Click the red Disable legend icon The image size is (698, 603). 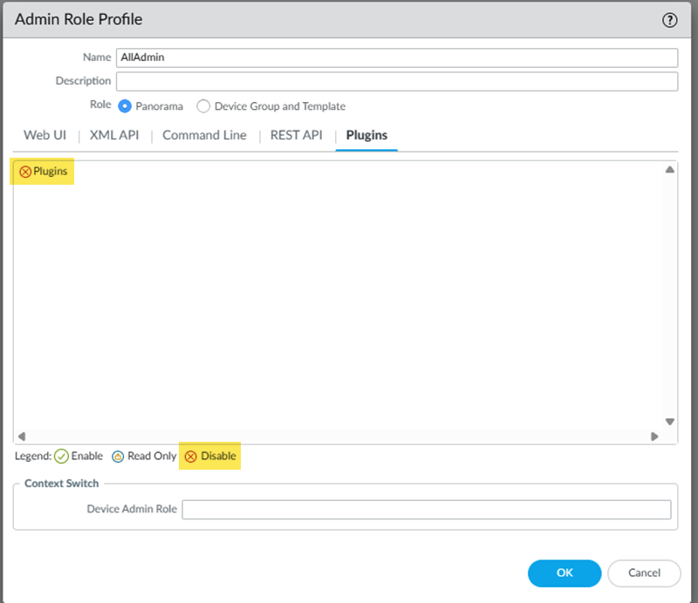point(190,456)
